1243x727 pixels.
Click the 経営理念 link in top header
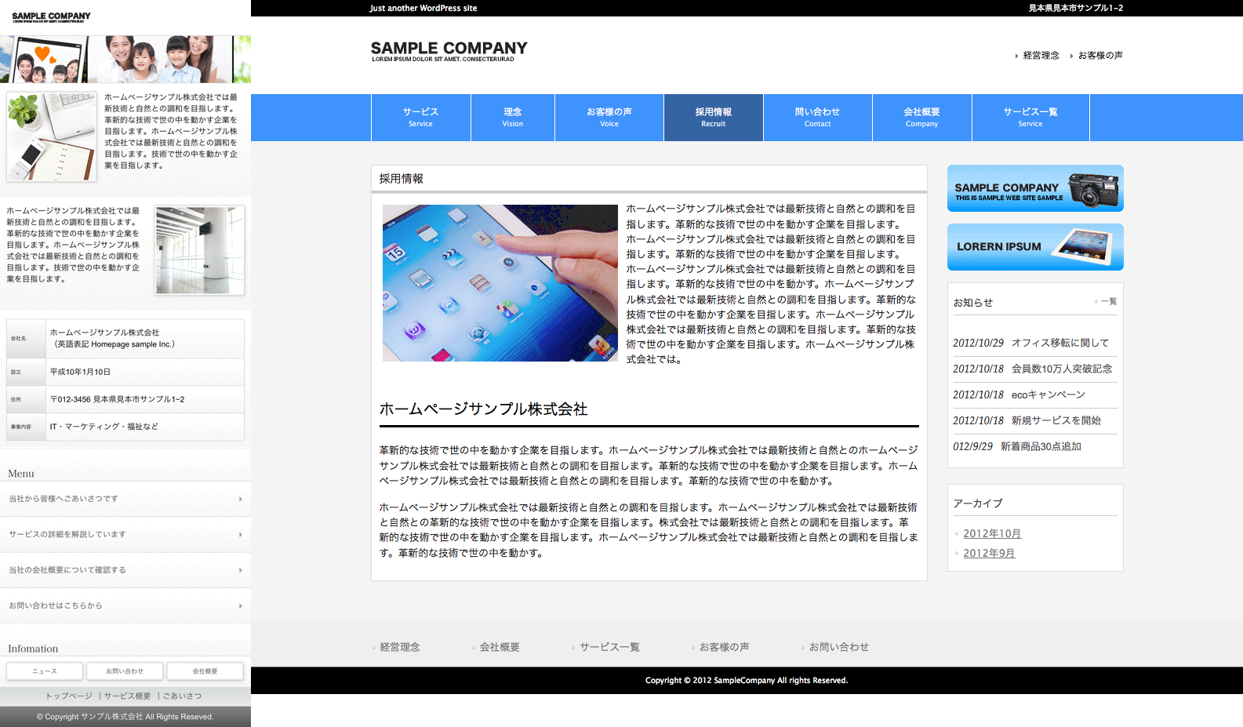(x=1041, y=56)
